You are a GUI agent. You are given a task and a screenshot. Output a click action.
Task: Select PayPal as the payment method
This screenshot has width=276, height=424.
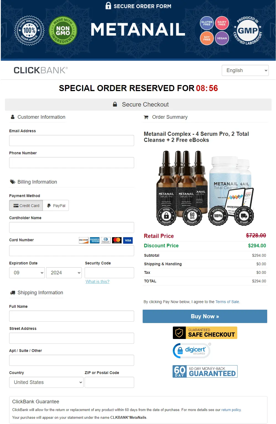pos(56,205)
